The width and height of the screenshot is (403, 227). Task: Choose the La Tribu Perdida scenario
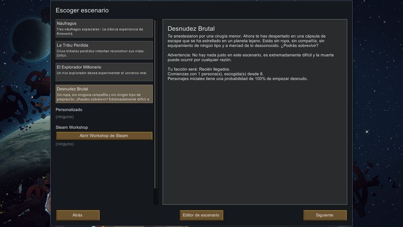104,50
